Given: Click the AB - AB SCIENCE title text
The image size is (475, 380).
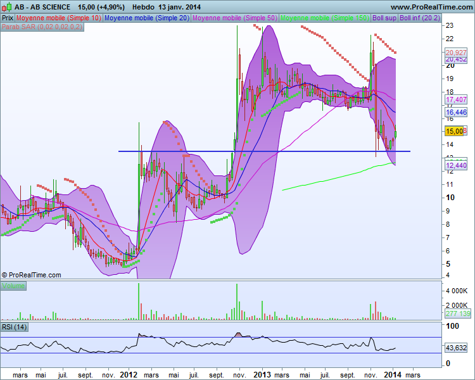Looking at the screenshot, I should (x=42, y=7).
